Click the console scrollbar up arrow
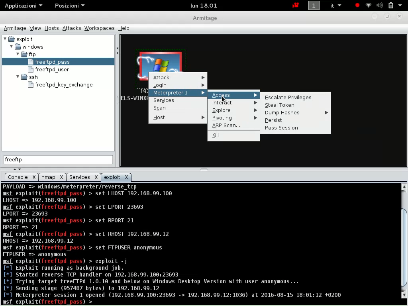408x306 pixels. pyautogui.click(x=404, y=186)
